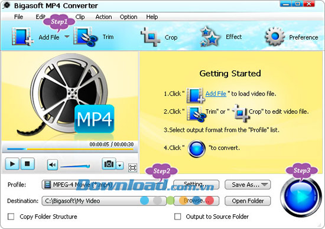The width and height of the screenshot is (325, 229).
Task: Click the 'Getting Started' heading text
Action: click(230, 74)
